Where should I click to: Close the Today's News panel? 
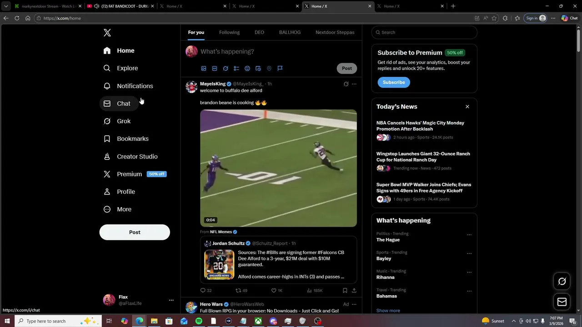467,107
